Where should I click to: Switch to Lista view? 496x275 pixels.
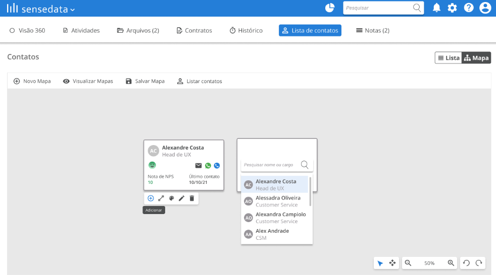[449, 58]
